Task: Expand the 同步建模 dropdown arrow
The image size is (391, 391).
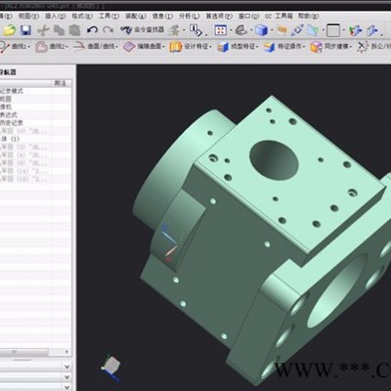Action: (351, 47)
